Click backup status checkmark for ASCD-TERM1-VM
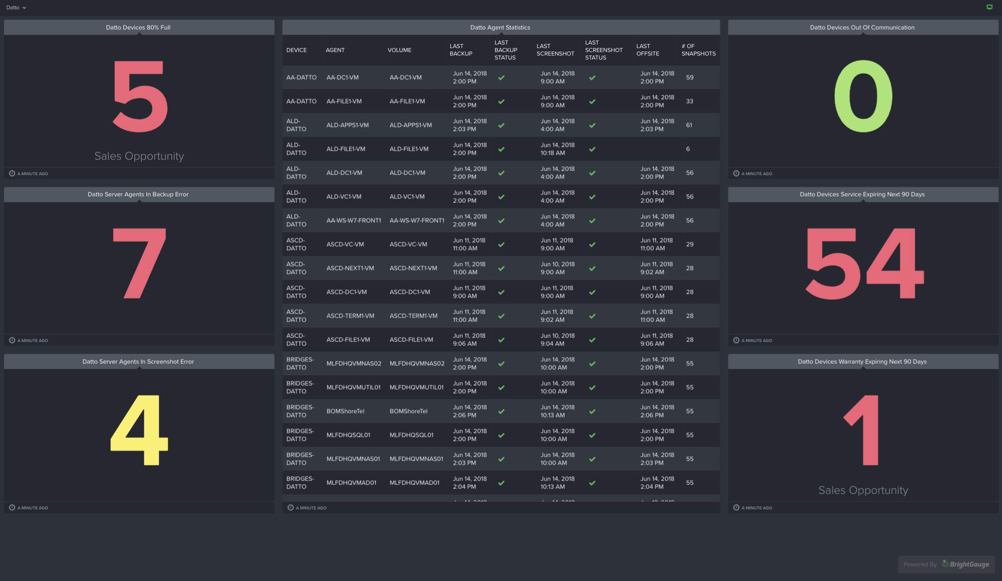The height and width of the screenshot is (581, 1002). tap(501, 316)
